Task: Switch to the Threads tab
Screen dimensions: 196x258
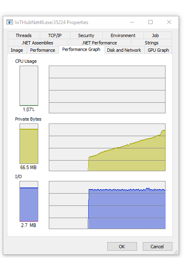Action: pos(24,35)
